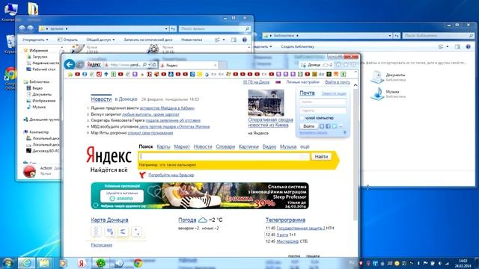Viewport: 479px width, 269px height.
Task: Open the Kiev news photo thumbnail
Action: [x=266, y=103]
